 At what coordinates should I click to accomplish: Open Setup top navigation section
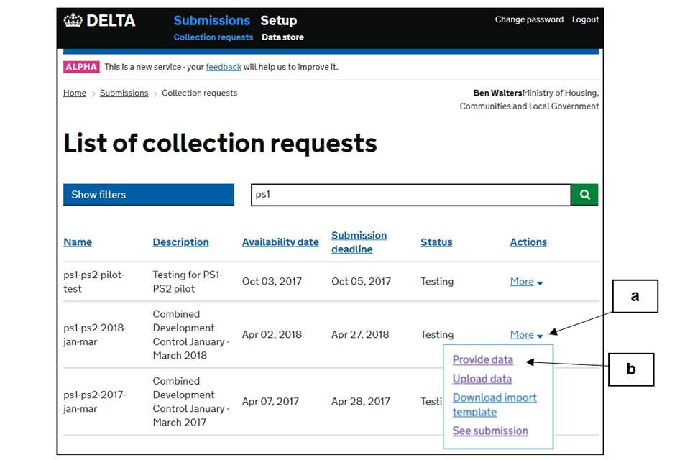click(x=278, y=21)
